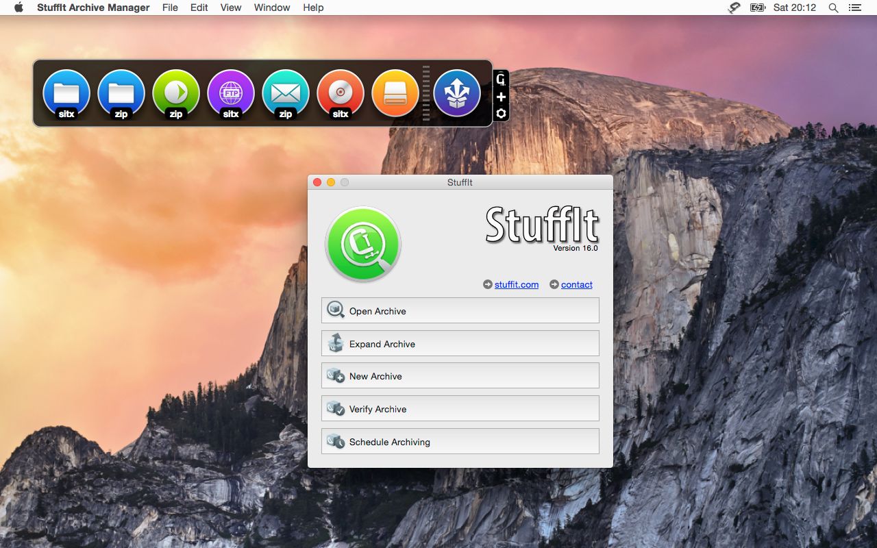Open the blue expander box droplet
The height and width of the screenshot is (548, 877).
click(457, 93)
